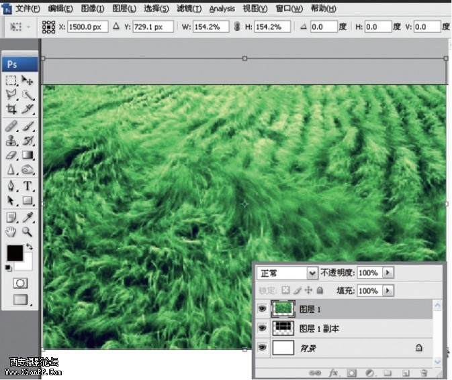452x380 pixels.
Task: Open the 选择(S) menu
Action: point(156,9)
